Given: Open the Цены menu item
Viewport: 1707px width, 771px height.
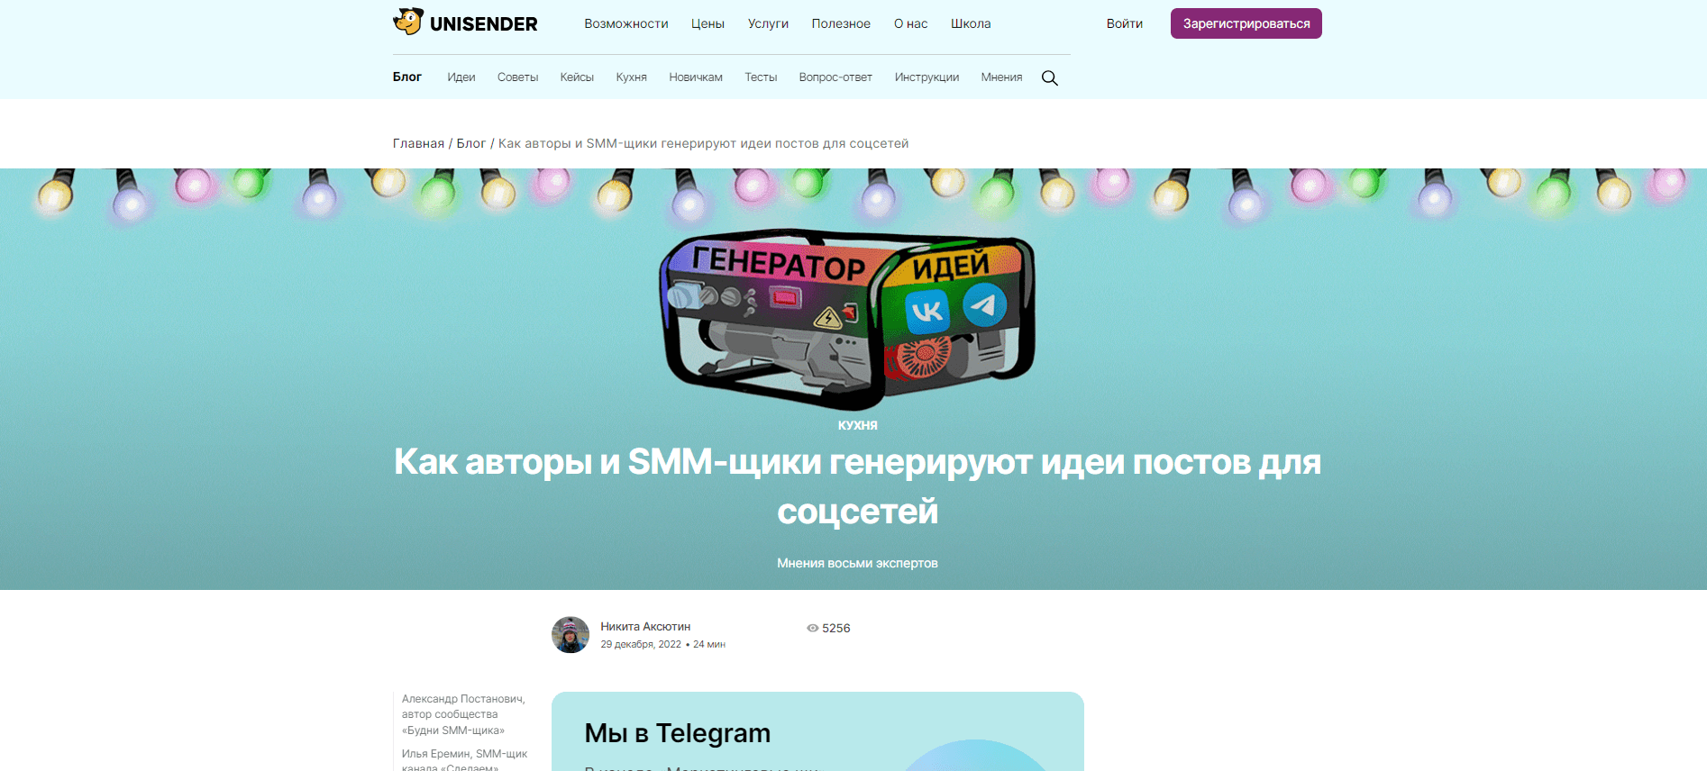Looking at the screenshot, I should coord(707,23).
